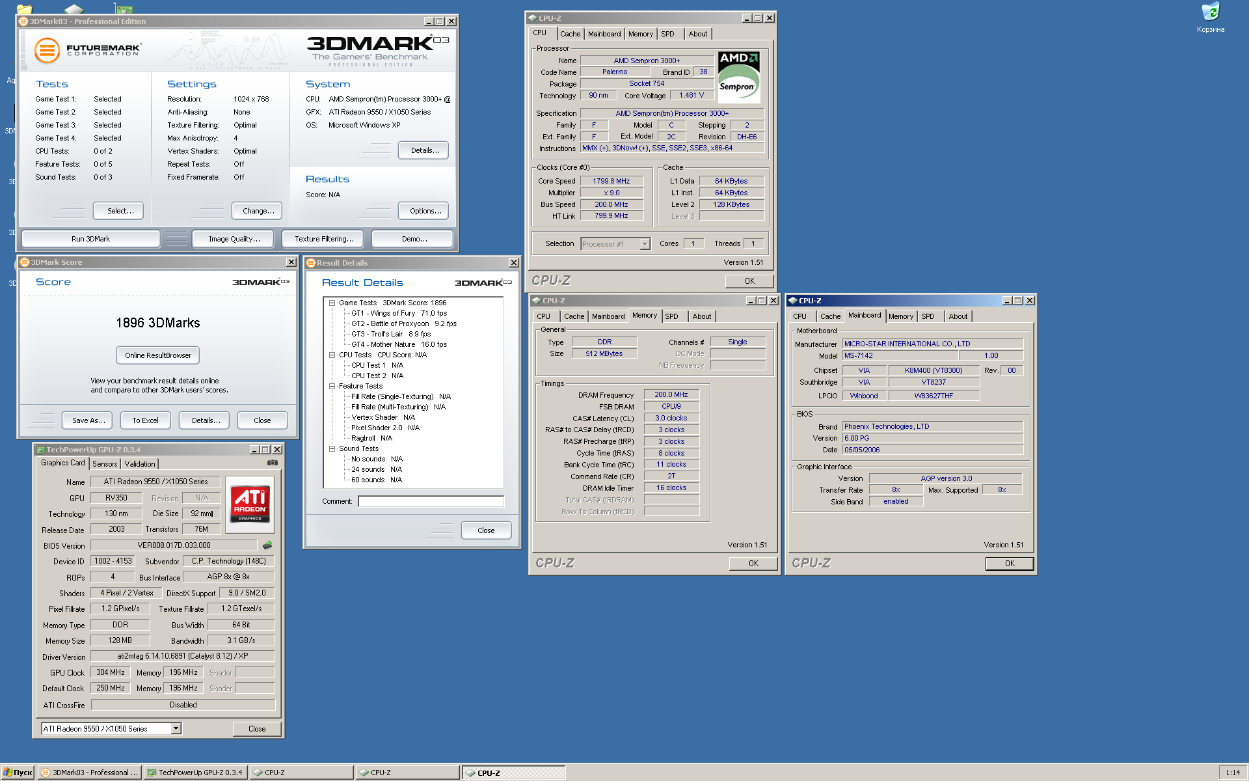Export score To Excel button

coord(145,420)
